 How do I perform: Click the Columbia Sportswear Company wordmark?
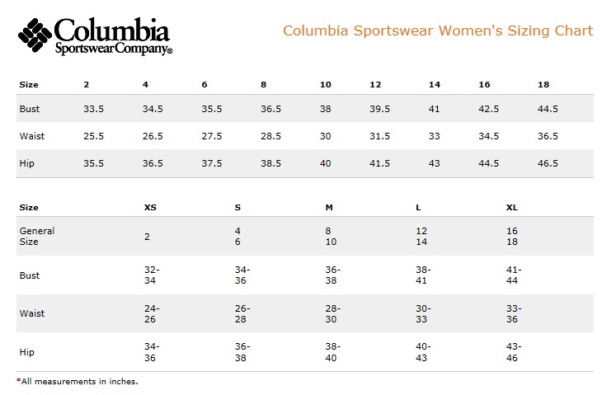coord(113,36)
